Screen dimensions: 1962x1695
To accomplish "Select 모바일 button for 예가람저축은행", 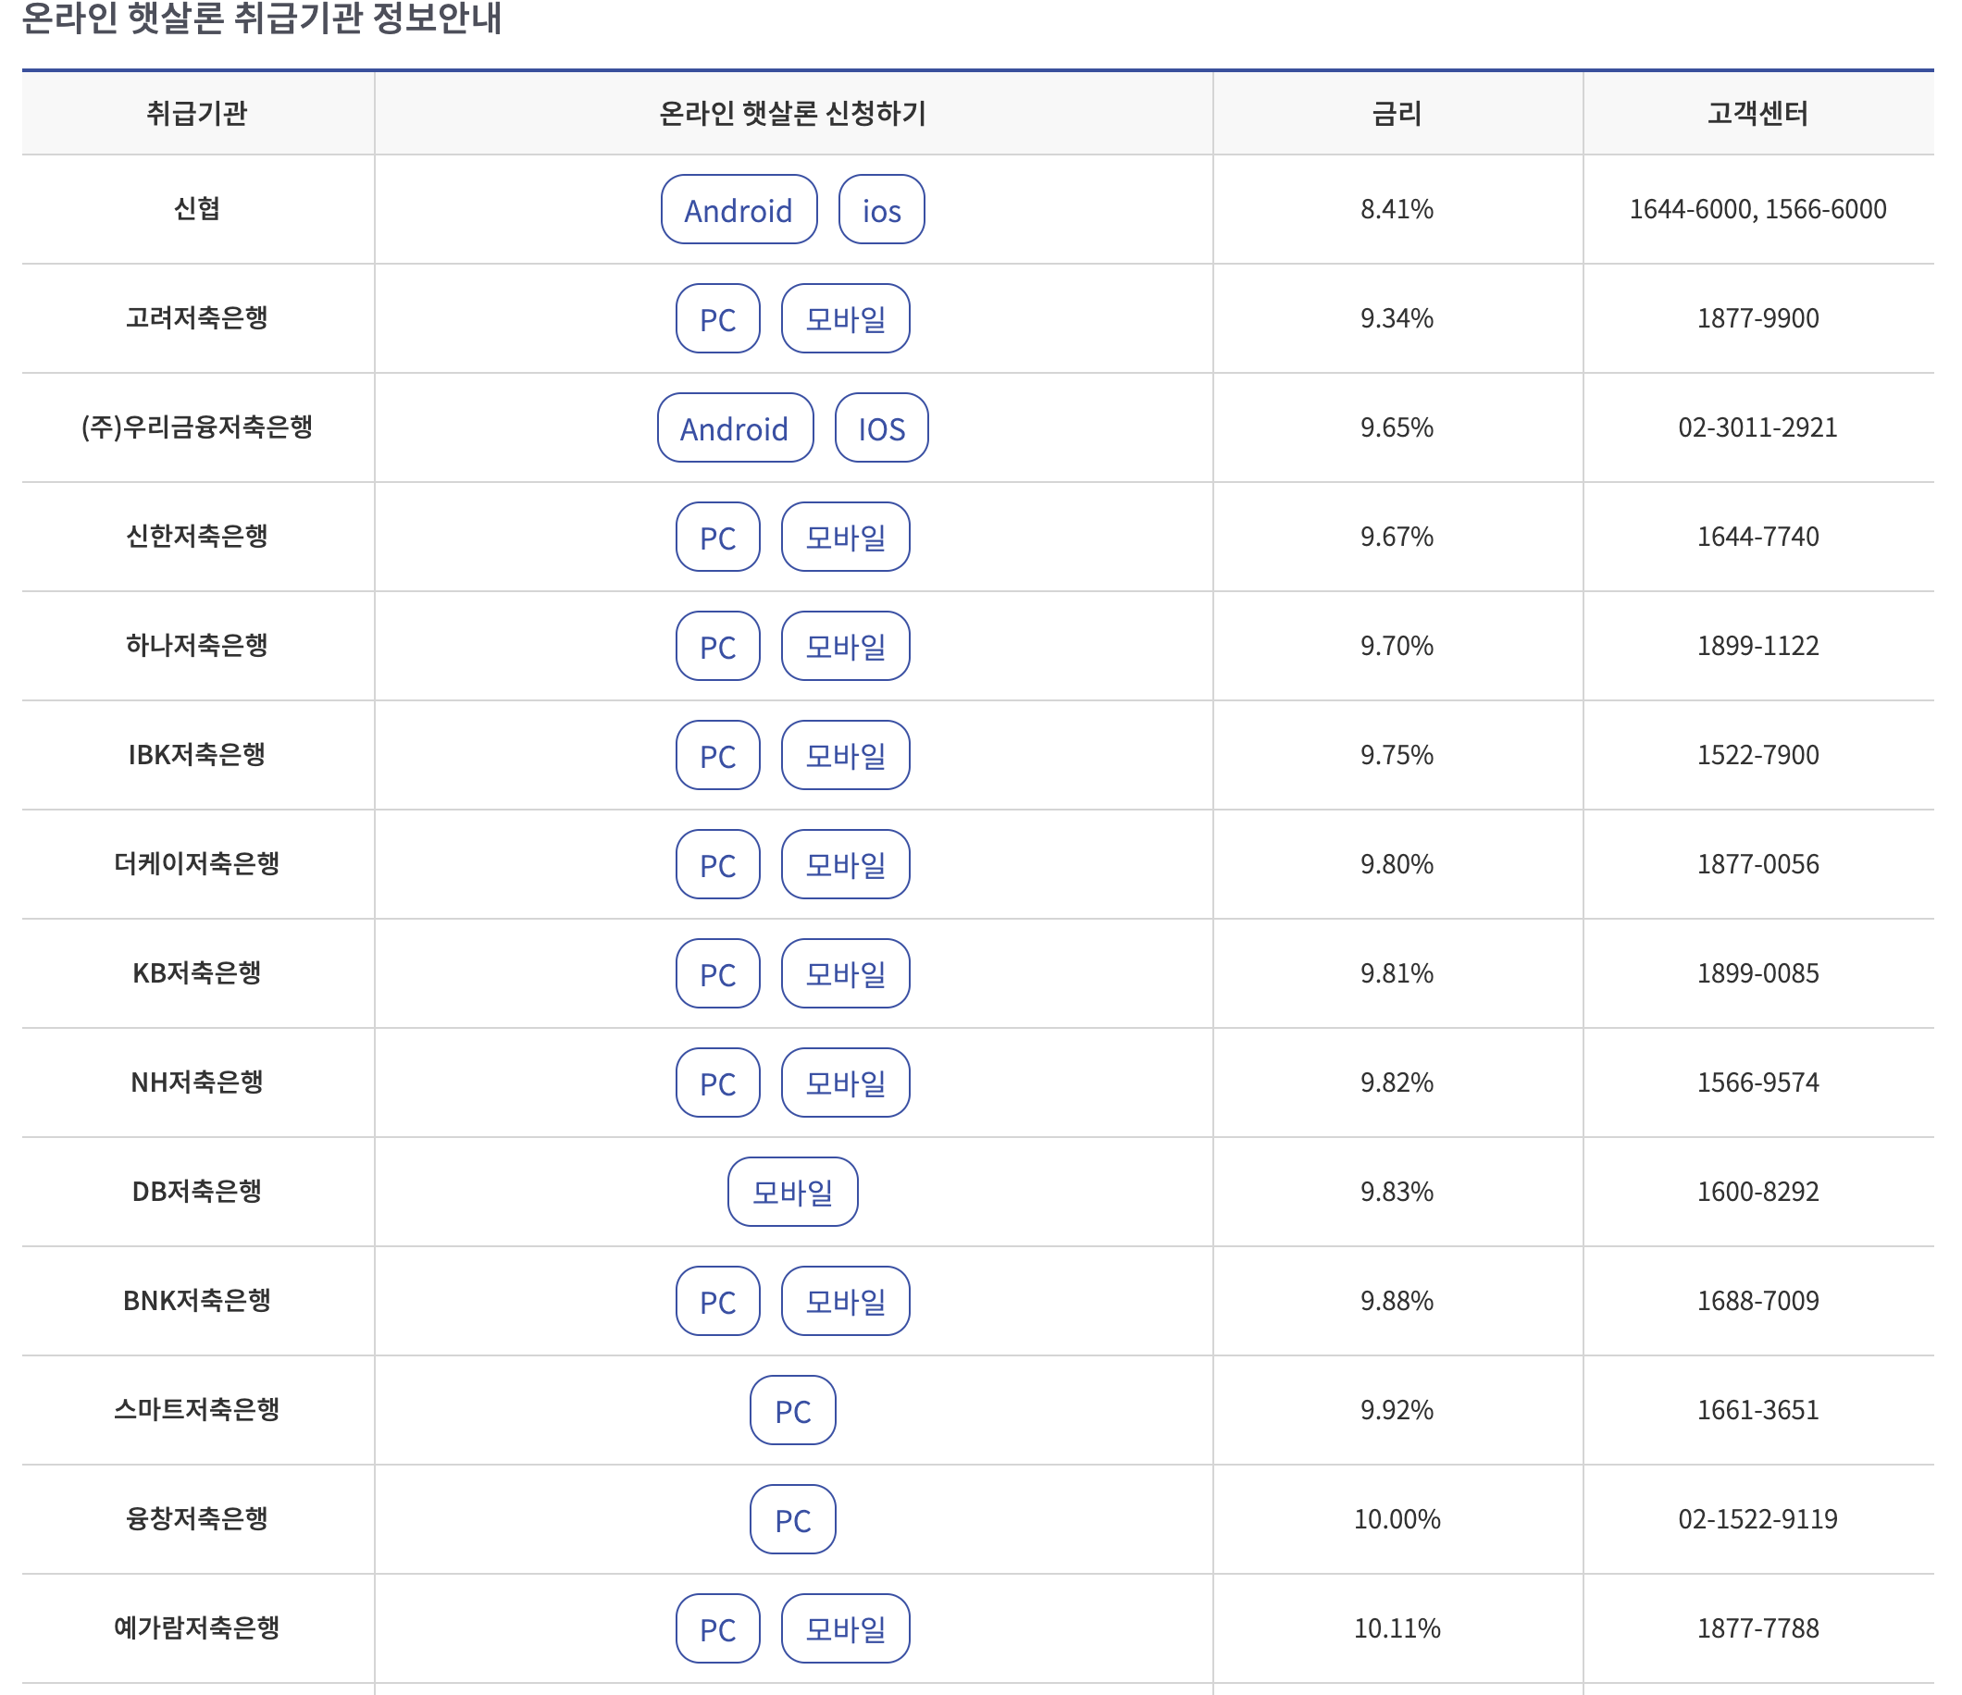I will (x=845, y=1628).
